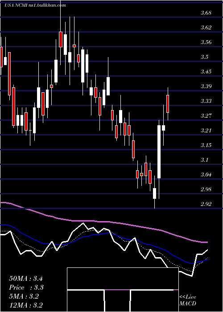This screenshot has height=312, width=223.
Task: Click the Price : 3.3 readout
Action: click(26, 287)
